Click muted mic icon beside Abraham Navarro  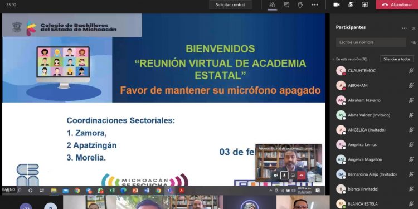coord(411,100)
